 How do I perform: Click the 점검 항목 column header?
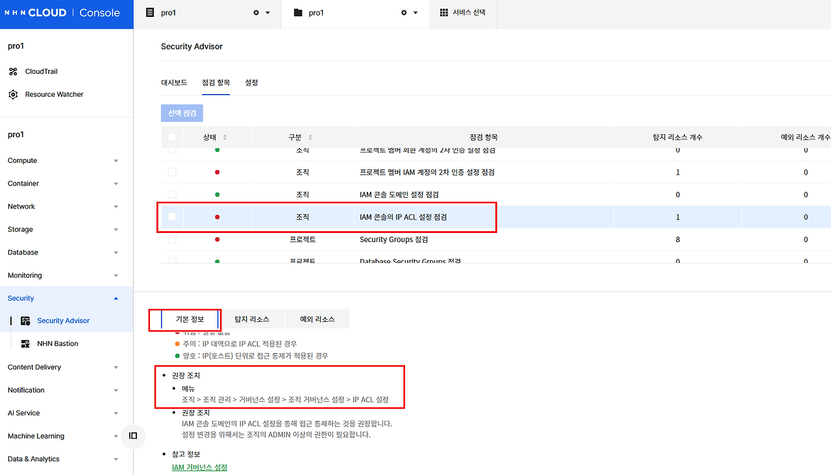tap(484, 138)
